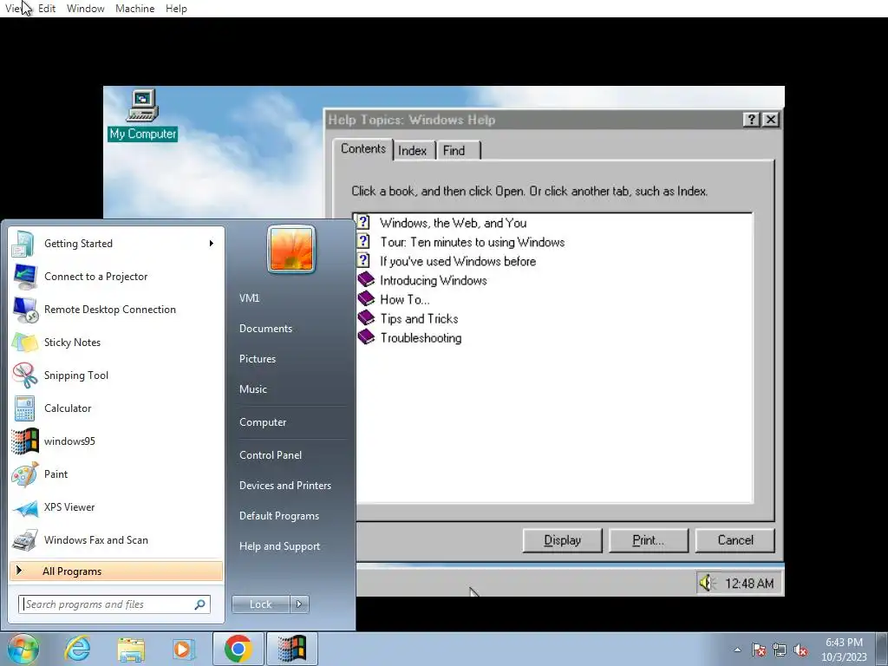Open VM1 user folder
This screenshot has width=888, height=666.
(x=249, y=298)
